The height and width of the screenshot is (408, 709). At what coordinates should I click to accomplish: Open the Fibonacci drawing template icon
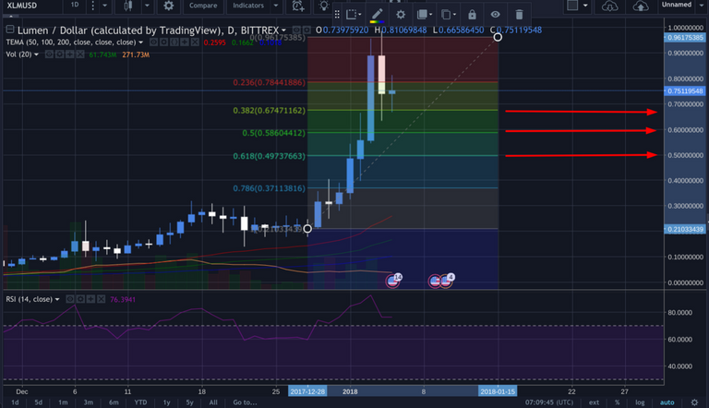pos(354,15)
